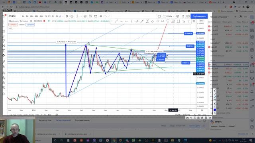The image size is (255, 143).
Task: Switch to the overview tab in tester
Action: point(164,126)
